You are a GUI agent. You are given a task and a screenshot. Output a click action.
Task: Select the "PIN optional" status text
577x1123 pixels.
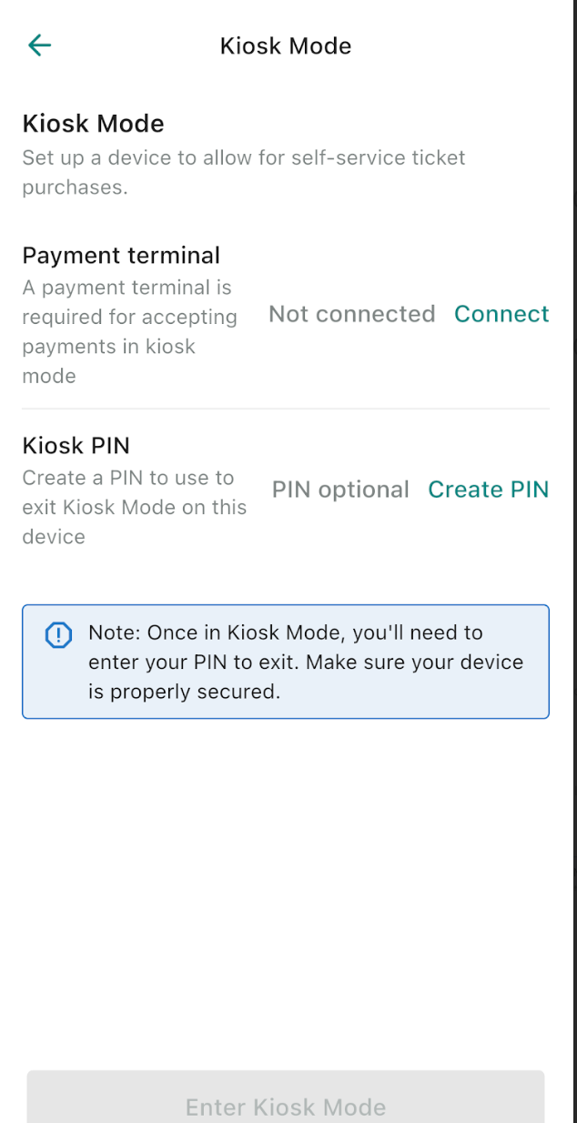pyautogui.click(x=340, y=490)
